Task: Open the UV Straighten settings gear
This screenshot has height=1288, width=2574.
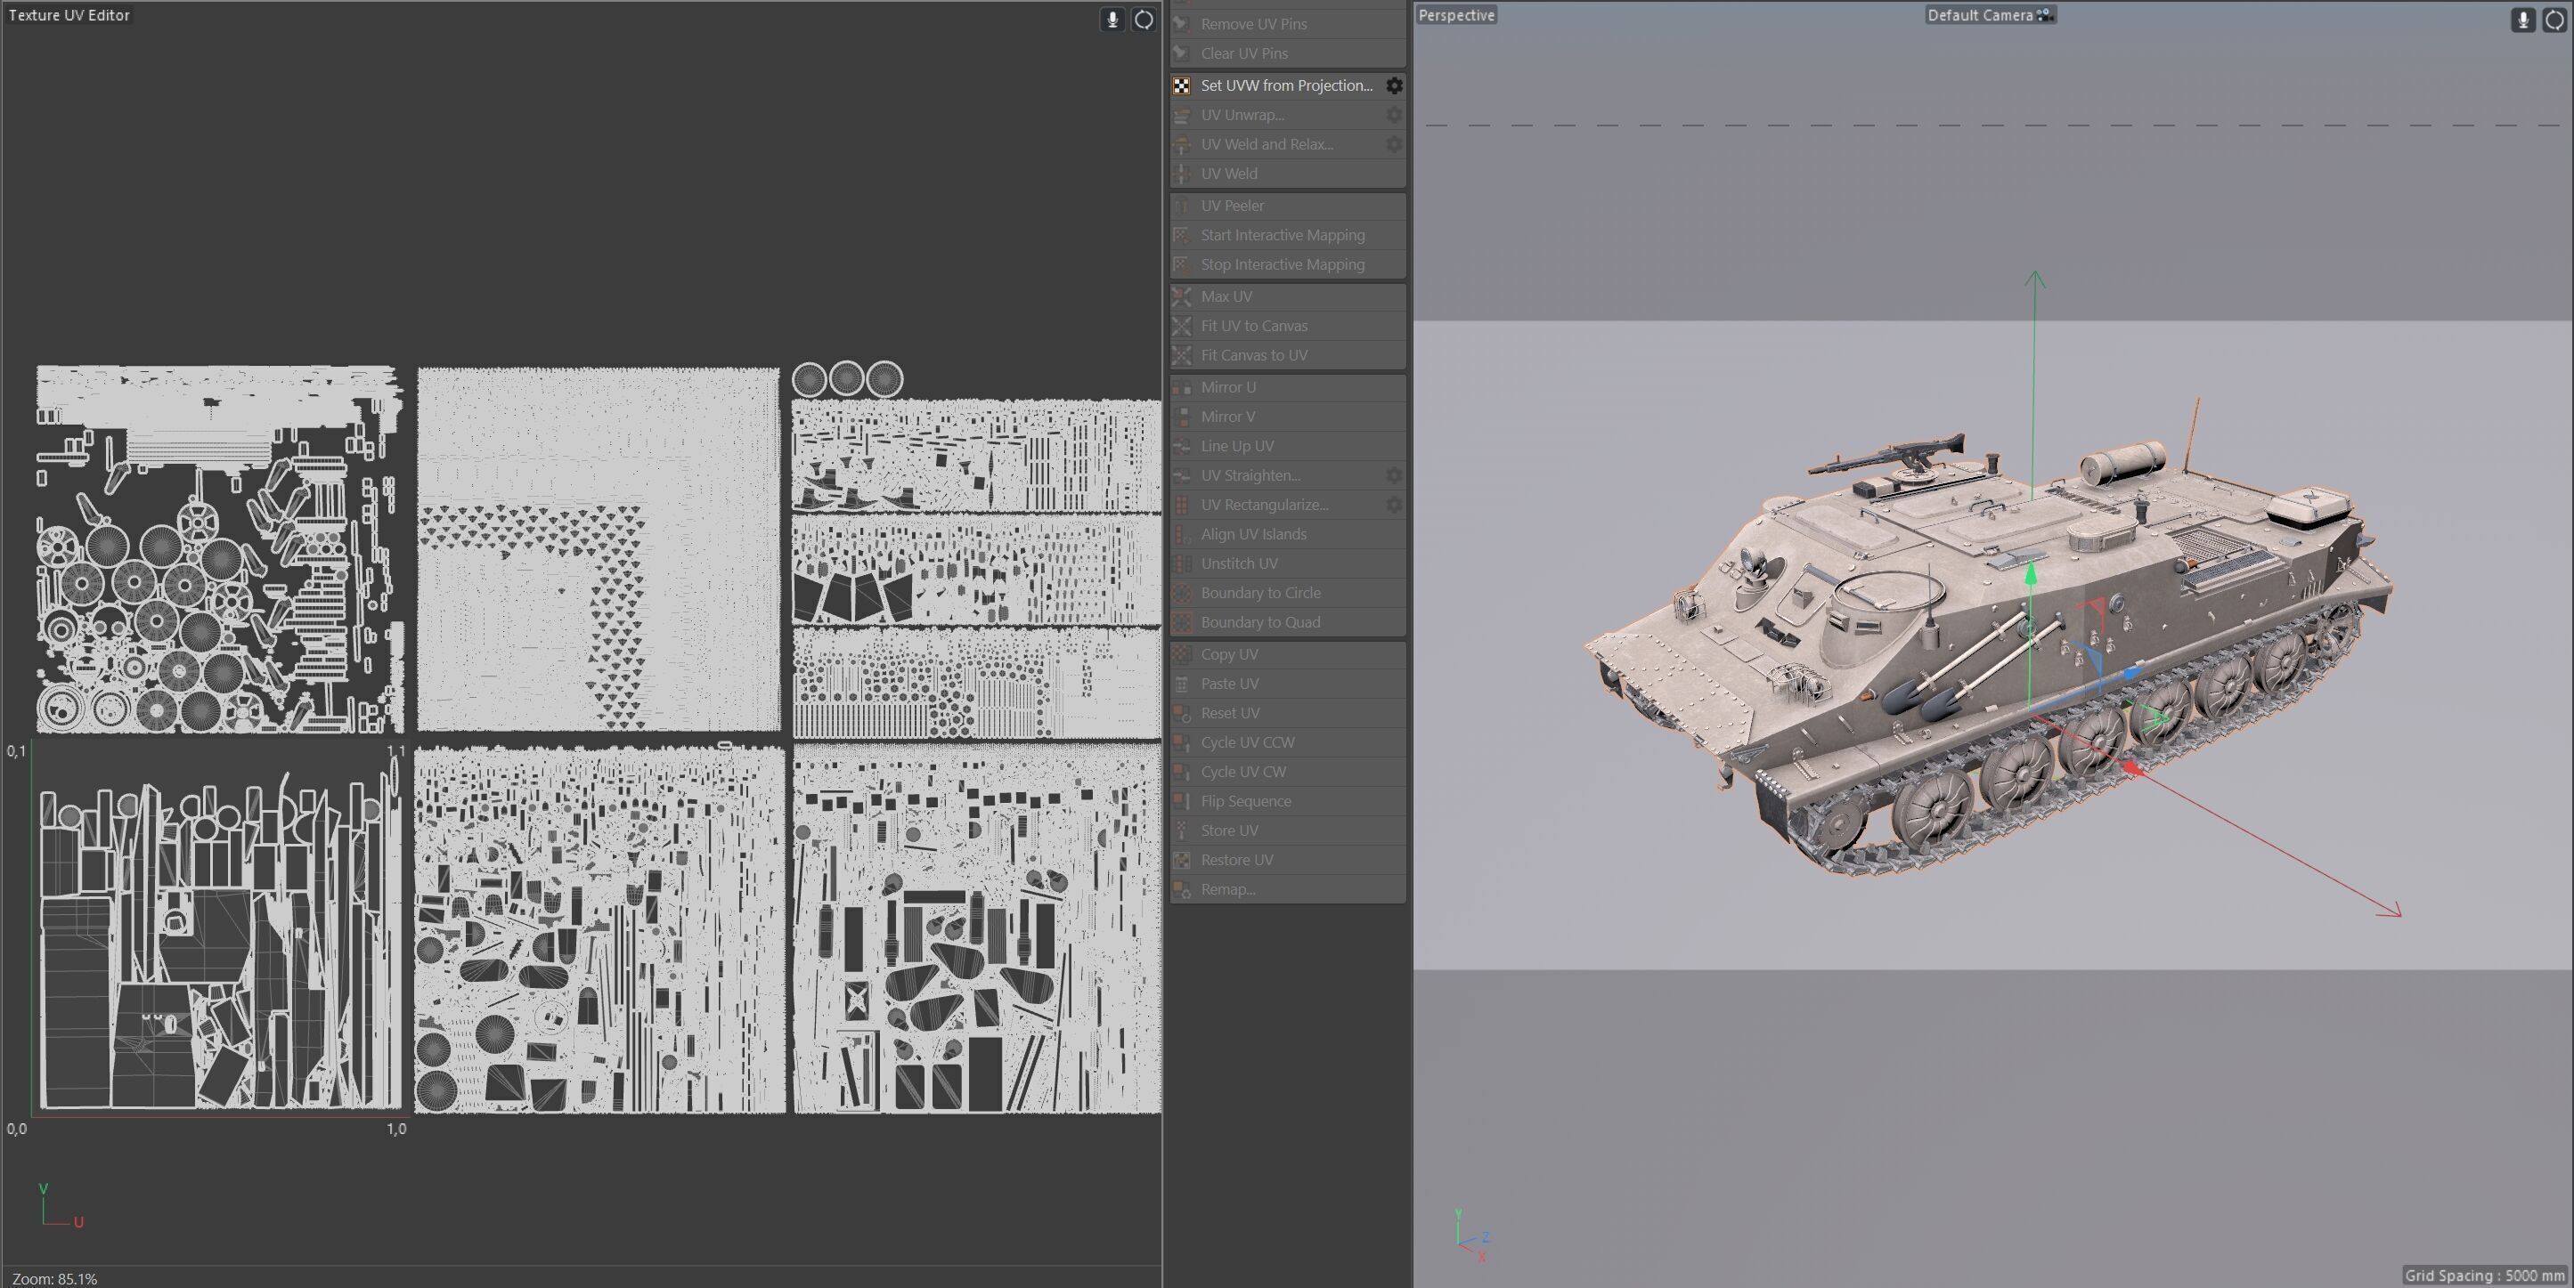Action: (1394, 475)
